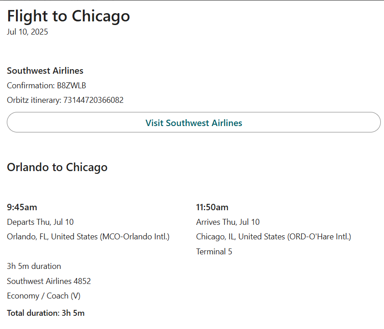Image resolution: width=384 pixels, height=329 pixels.
Task: Select the Economy / Coach (V) fare class
Action: 44,296
